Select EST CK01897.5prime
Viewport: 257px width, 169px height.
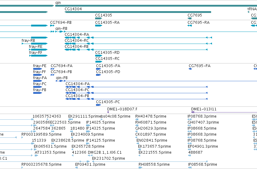coord(151,135)
